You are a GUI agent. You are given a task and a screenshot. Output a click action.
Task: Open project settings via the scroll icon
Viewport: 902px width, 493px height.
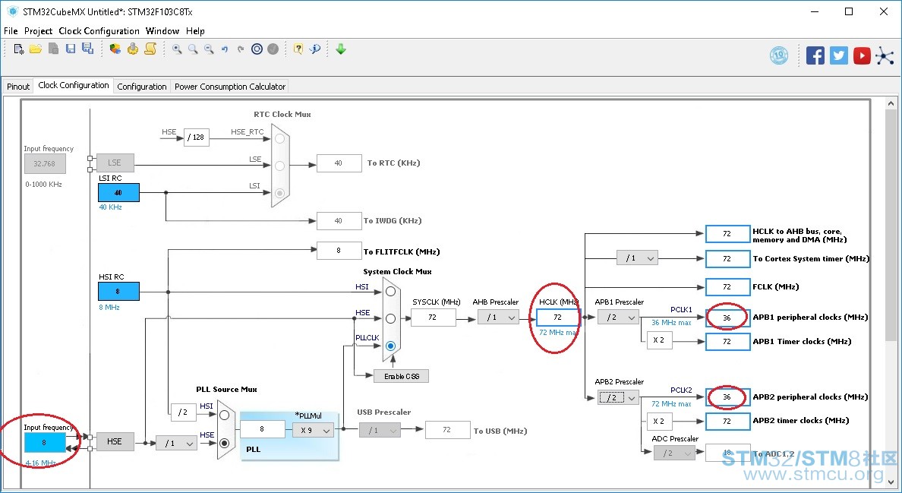tap(151, 49)
